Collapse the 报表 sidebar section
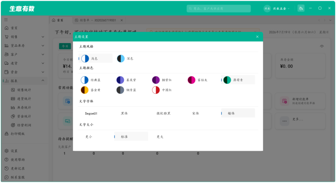Image resolution: width=336 pixels, height=183 pixels. pyautogui.click(x=43, y=81)
